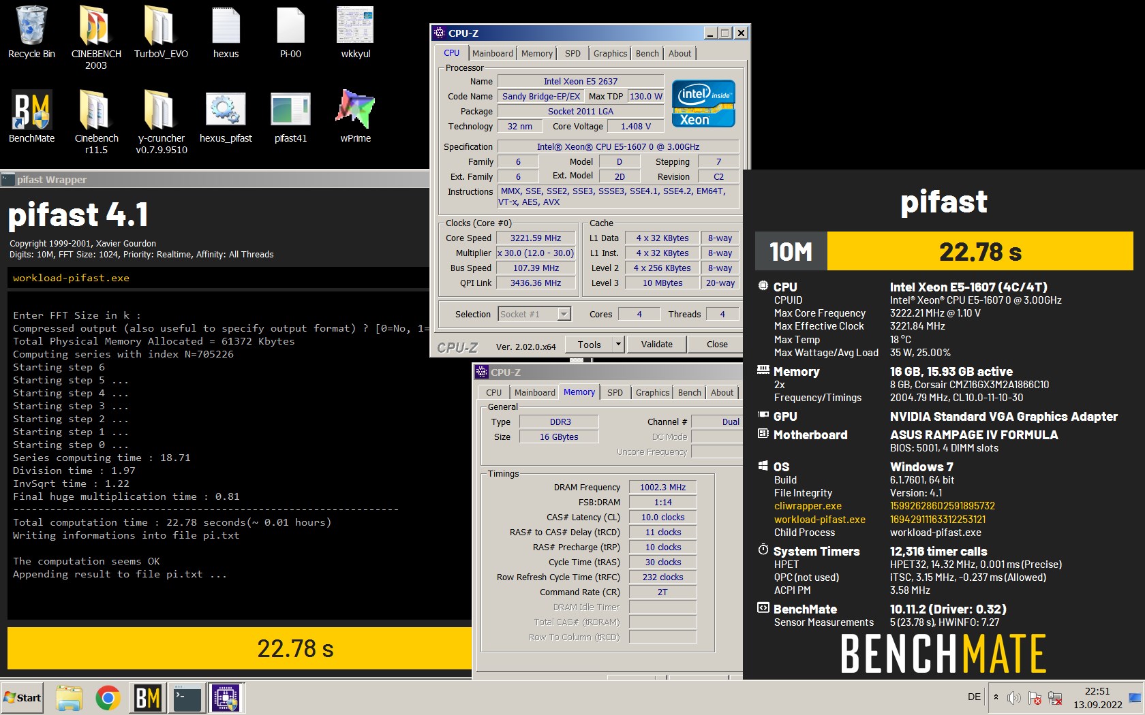
Task: Open the pifast41 desktop icon
Action: (290, 116)
